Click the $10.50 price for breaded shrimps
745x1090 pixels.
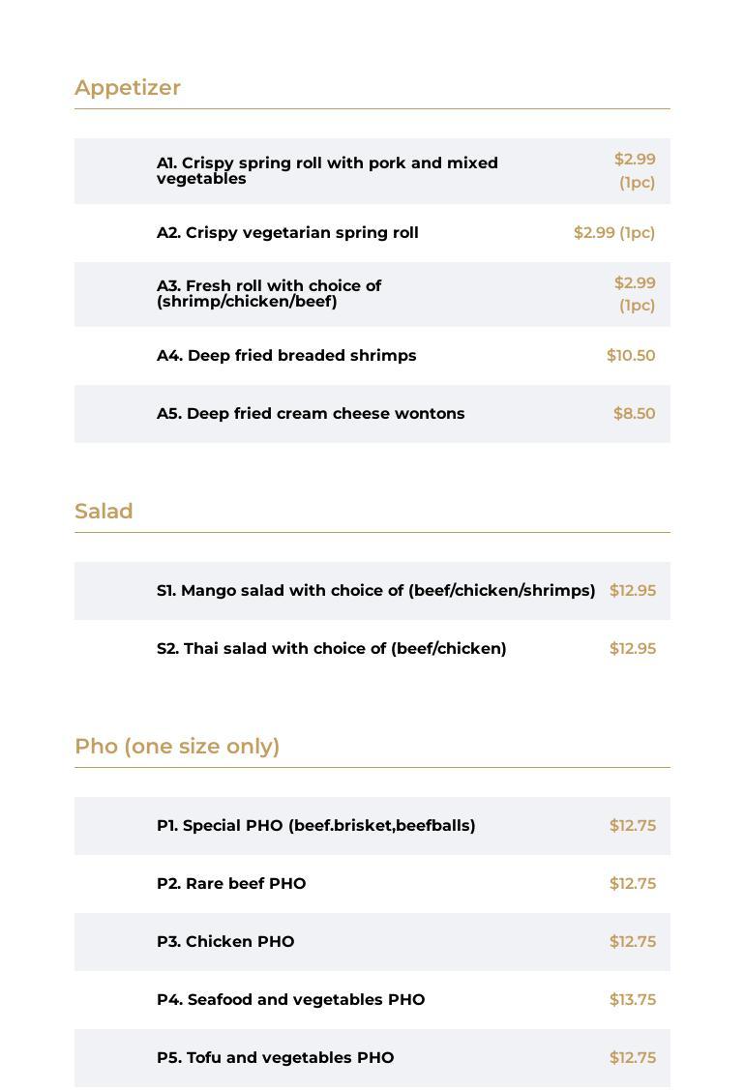631,356
